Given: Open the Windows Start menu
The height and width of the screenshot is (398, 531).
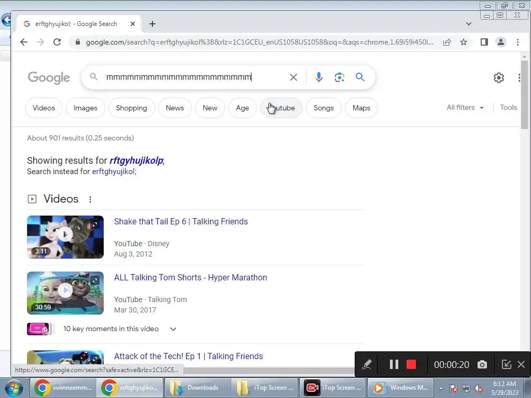Looking at the screenshot, I should 13,388.
